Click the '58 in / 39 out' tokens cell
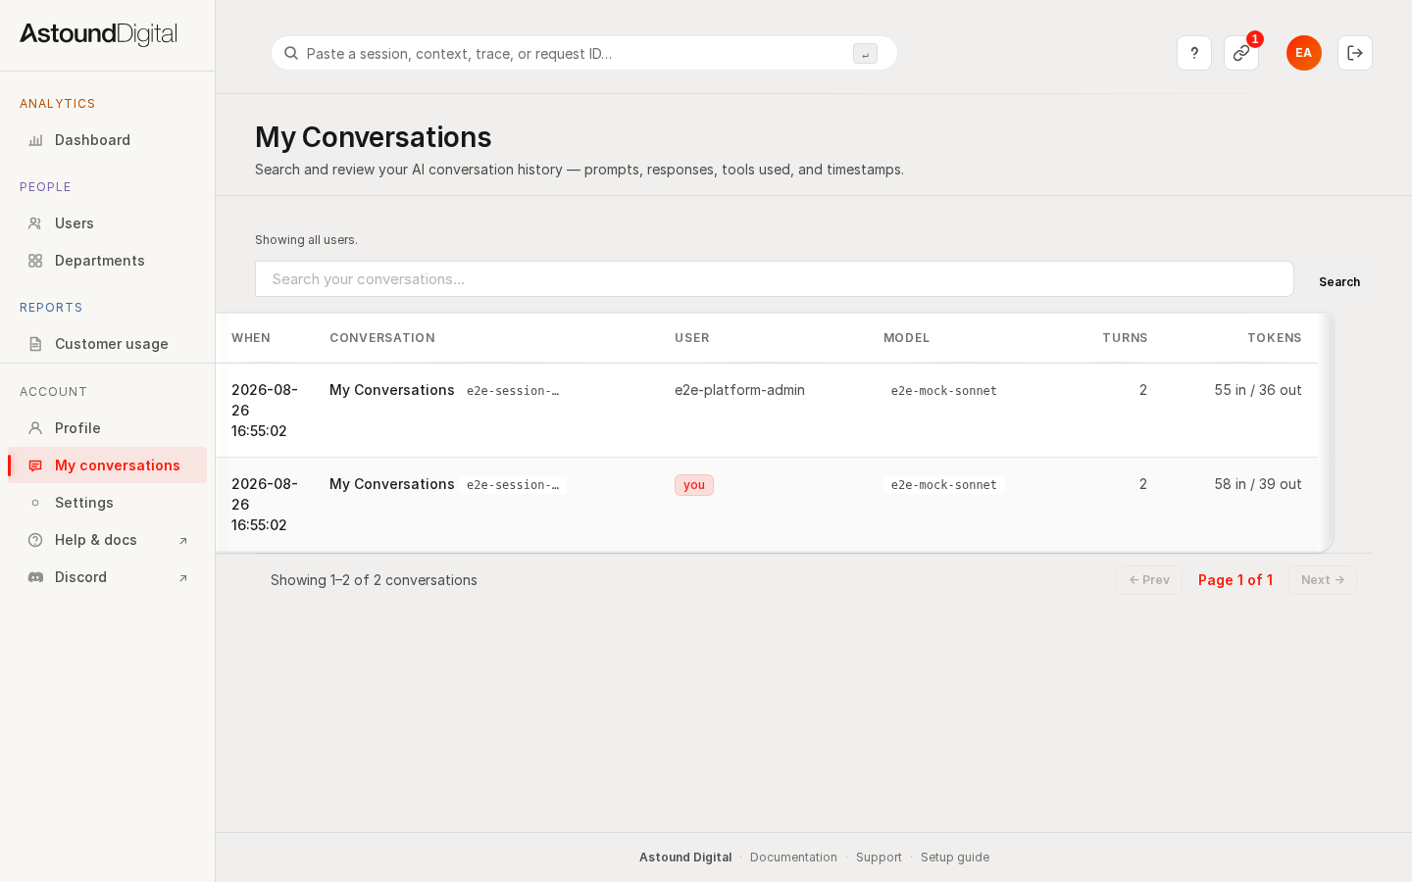Screen dimensions: 1412x882 pyautogui.click(x=1258, y=484)
